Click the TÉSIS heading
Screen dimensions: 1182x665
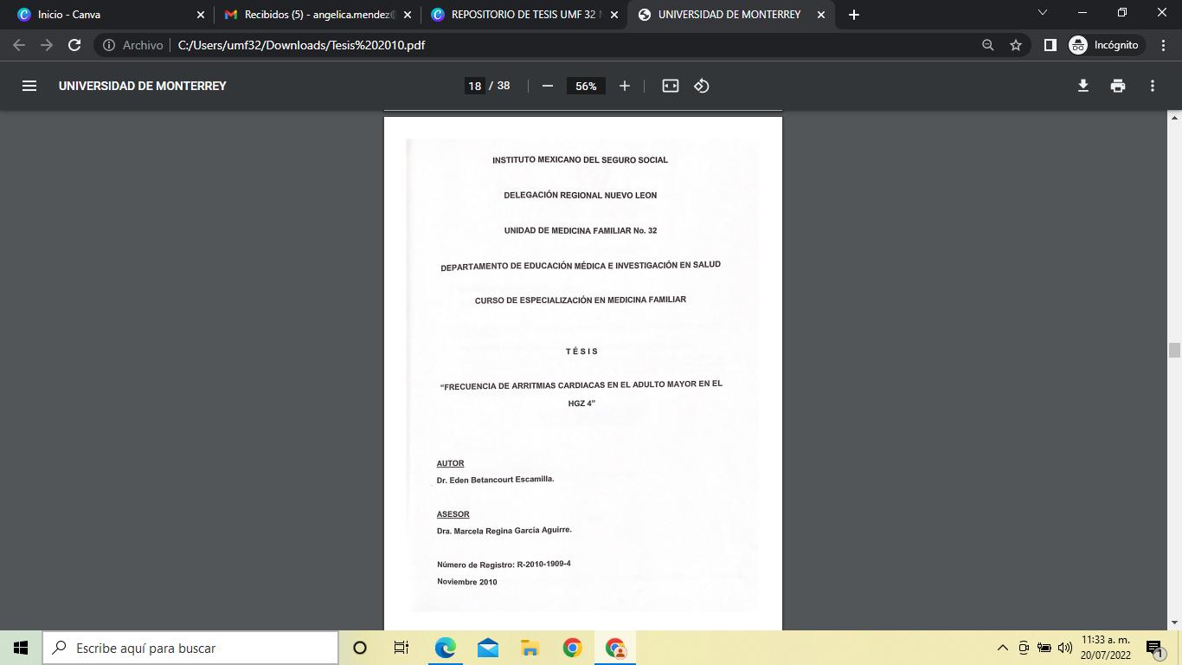[x=582, y=352]
